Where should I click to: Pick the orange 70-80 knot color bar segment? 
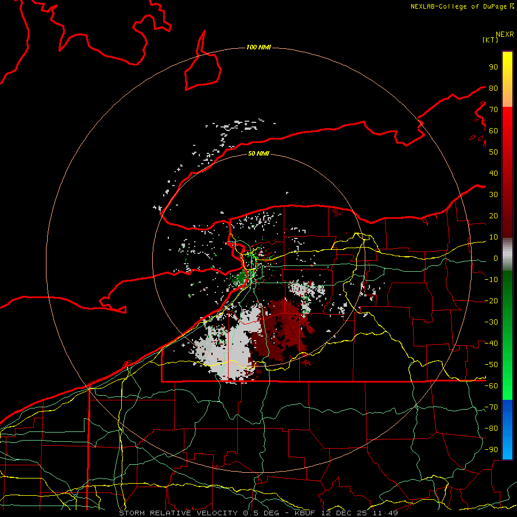pyautogui.click(x=507, y=98)
